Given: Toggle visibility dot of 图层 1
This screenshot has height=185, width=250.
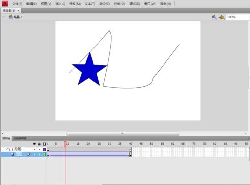Looking at the screenshot, I should pyautogui.click(x=34, y=155).
